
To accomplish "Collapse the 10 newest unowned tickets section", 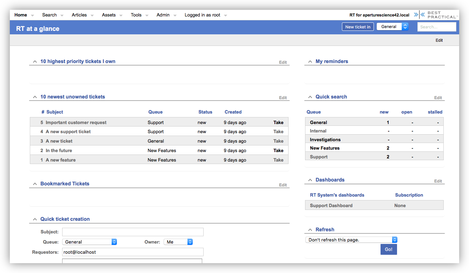I will click(x=35, y=97).
